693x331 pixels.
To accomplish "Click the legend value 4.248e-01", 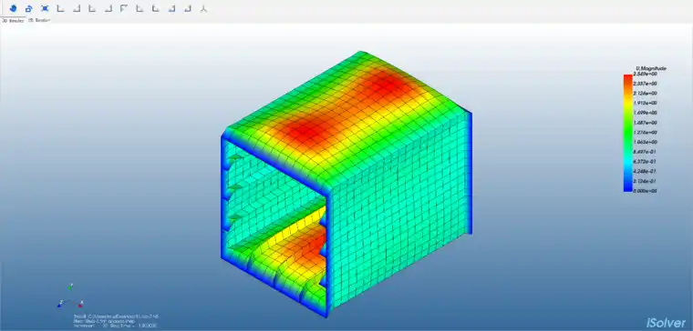I will click(x=645, y=172).
